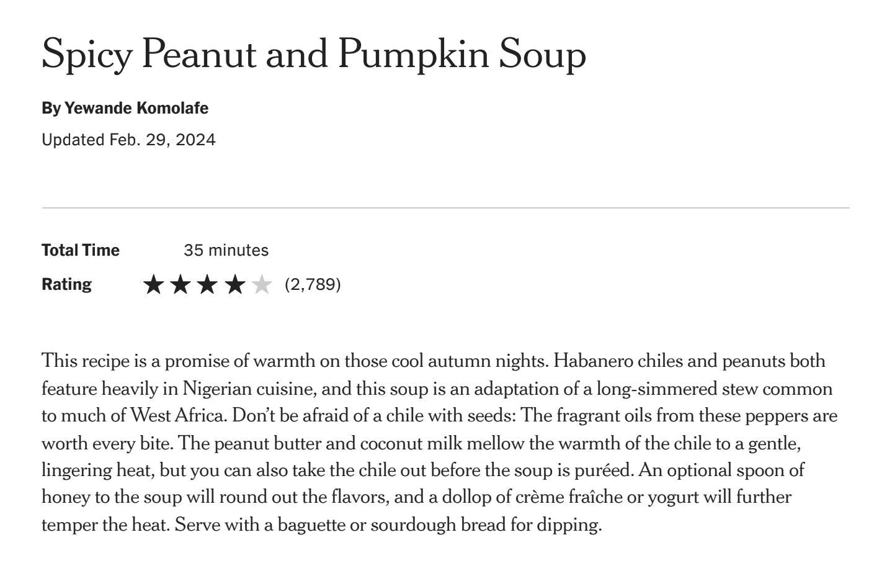
Task: Click the Spicy Peanut and Pumpkin Soup title
Action: 314,53
